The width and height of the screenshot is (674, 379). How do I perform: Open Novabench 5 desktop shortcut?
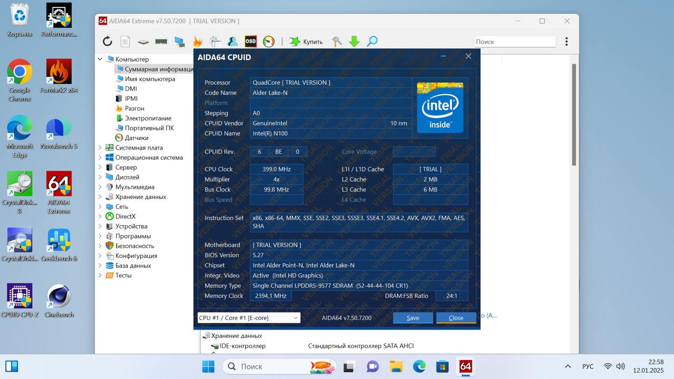click(59, 133)
